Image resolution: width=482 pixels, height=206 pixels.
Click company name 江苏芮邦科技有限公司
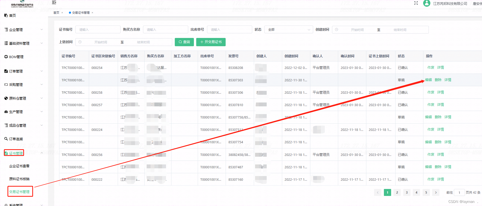(450, 4)
